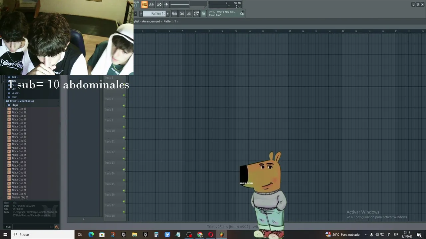This screenshot has height=239, width=426.
Task: Click the browser search magnifier icon
Action: click(57, 227)
